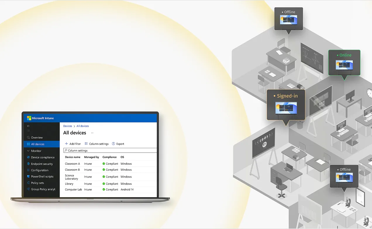Click Intune in the Computer Lab row

pyautogui.click(x=88, y=190)
